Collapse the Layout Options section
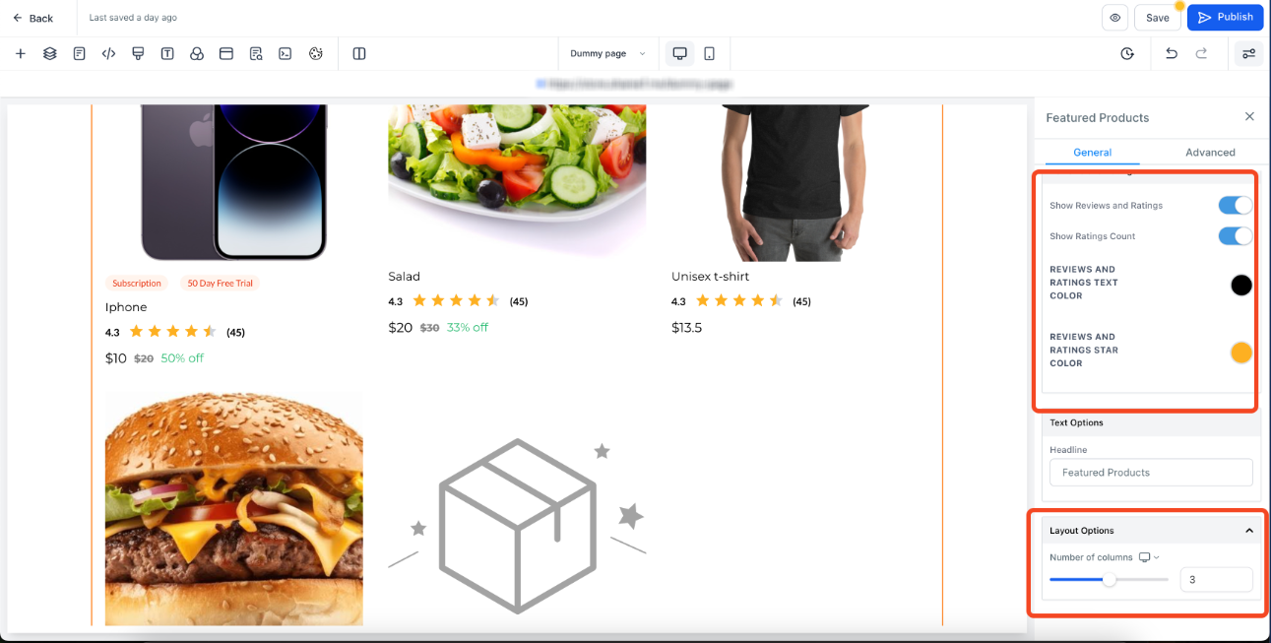 tap(1249, 531)
